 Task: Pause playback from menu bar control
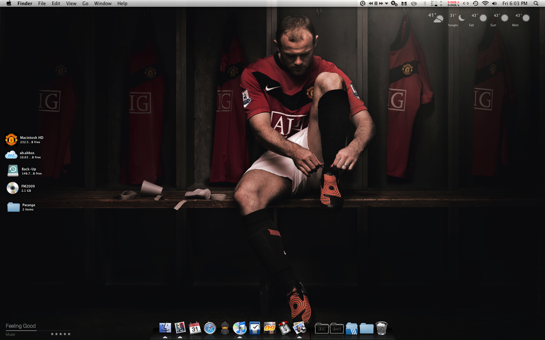click(376, 4)
